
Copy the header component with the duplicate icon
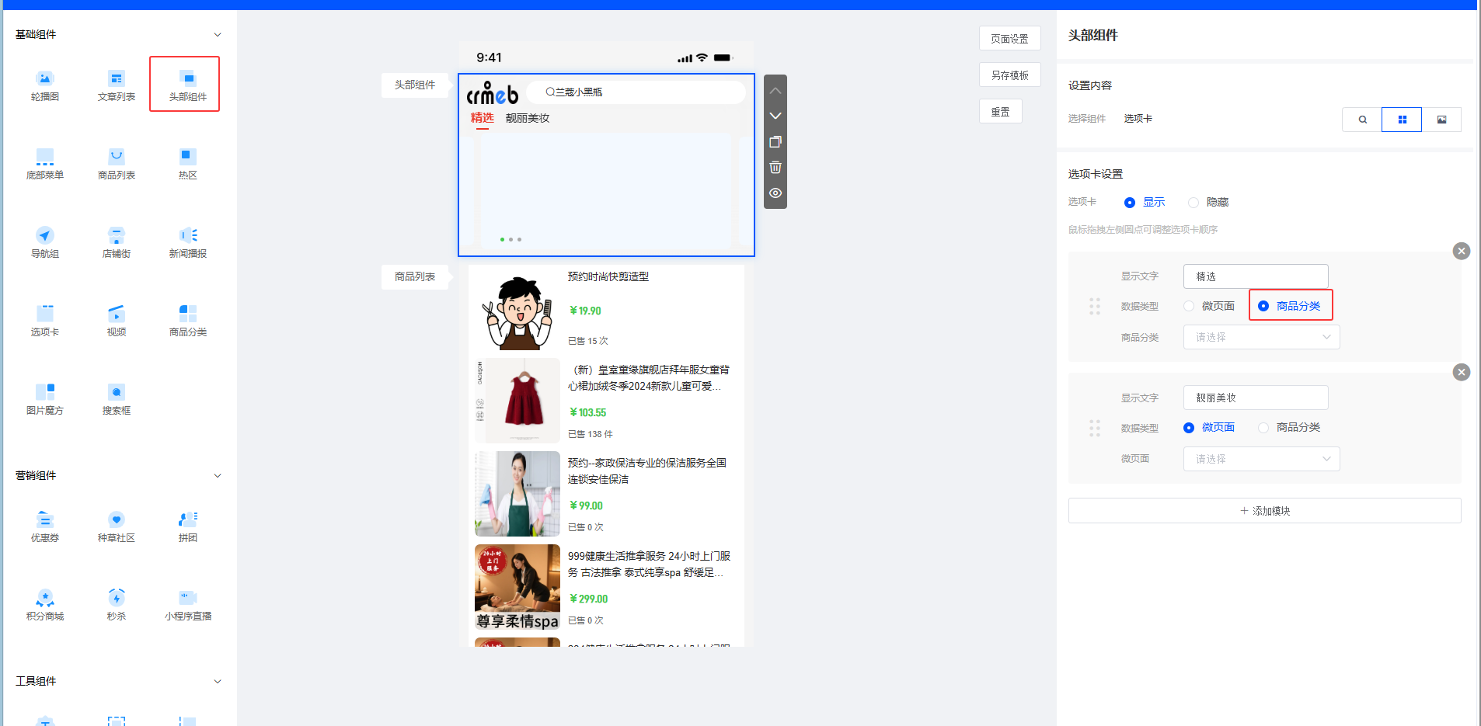pyautogui.click(x=775, y=142)
